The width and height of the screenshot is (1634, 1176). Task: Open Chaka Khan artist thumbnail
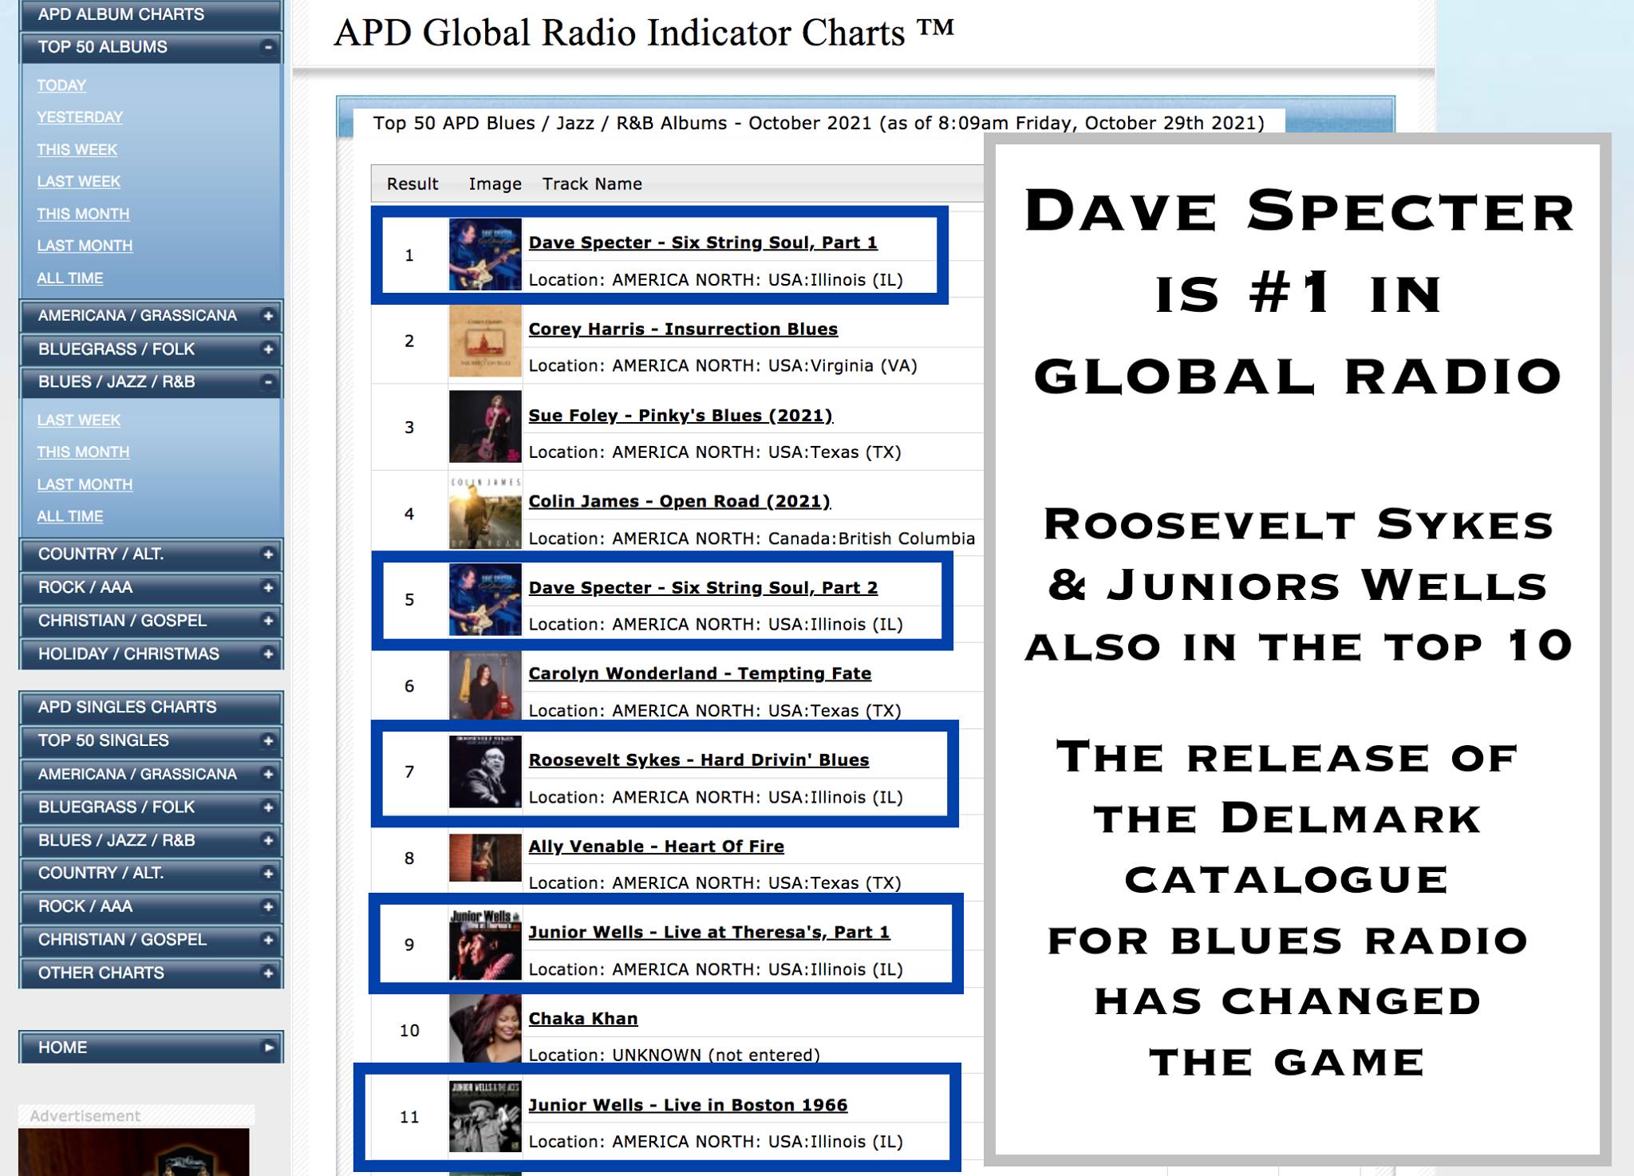(485, 1029)
